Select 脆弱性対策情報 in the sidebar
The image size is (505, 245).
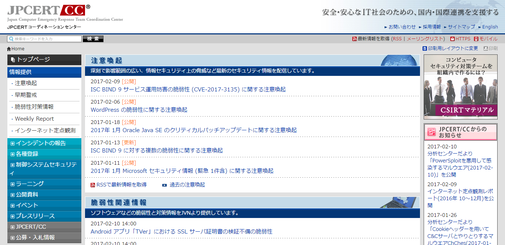34,107
